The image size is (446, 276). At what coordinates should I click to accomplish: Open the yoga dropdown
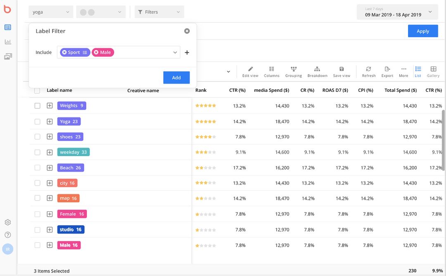point(51,12)
